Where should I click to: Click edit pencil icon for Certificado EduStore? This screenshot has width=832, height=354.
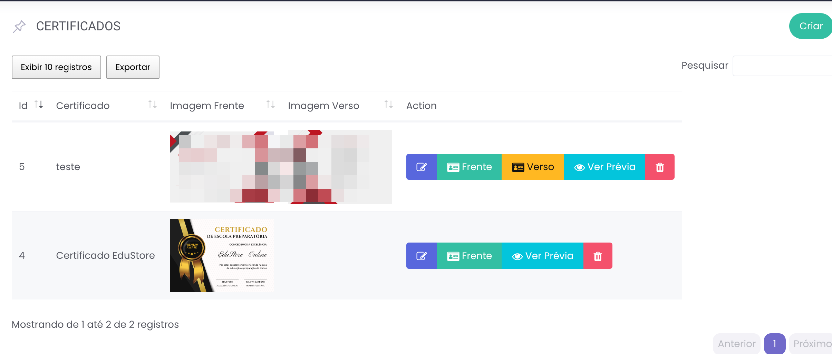pyautogui.click(x=421, y=256)
